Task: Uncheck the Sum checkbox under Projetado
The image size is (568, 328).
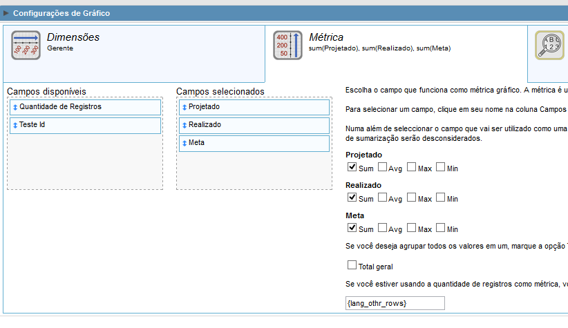Action: point(352,168)
